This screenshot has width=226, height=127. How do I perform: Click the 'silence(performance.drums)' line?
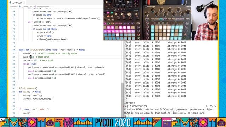click(x=53, y=40)
